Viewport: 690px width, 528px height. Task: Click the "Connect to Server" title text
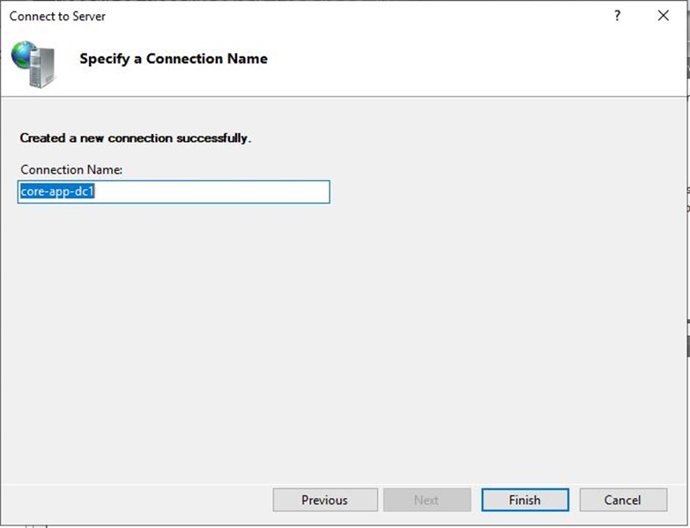[x=57, y=17]
